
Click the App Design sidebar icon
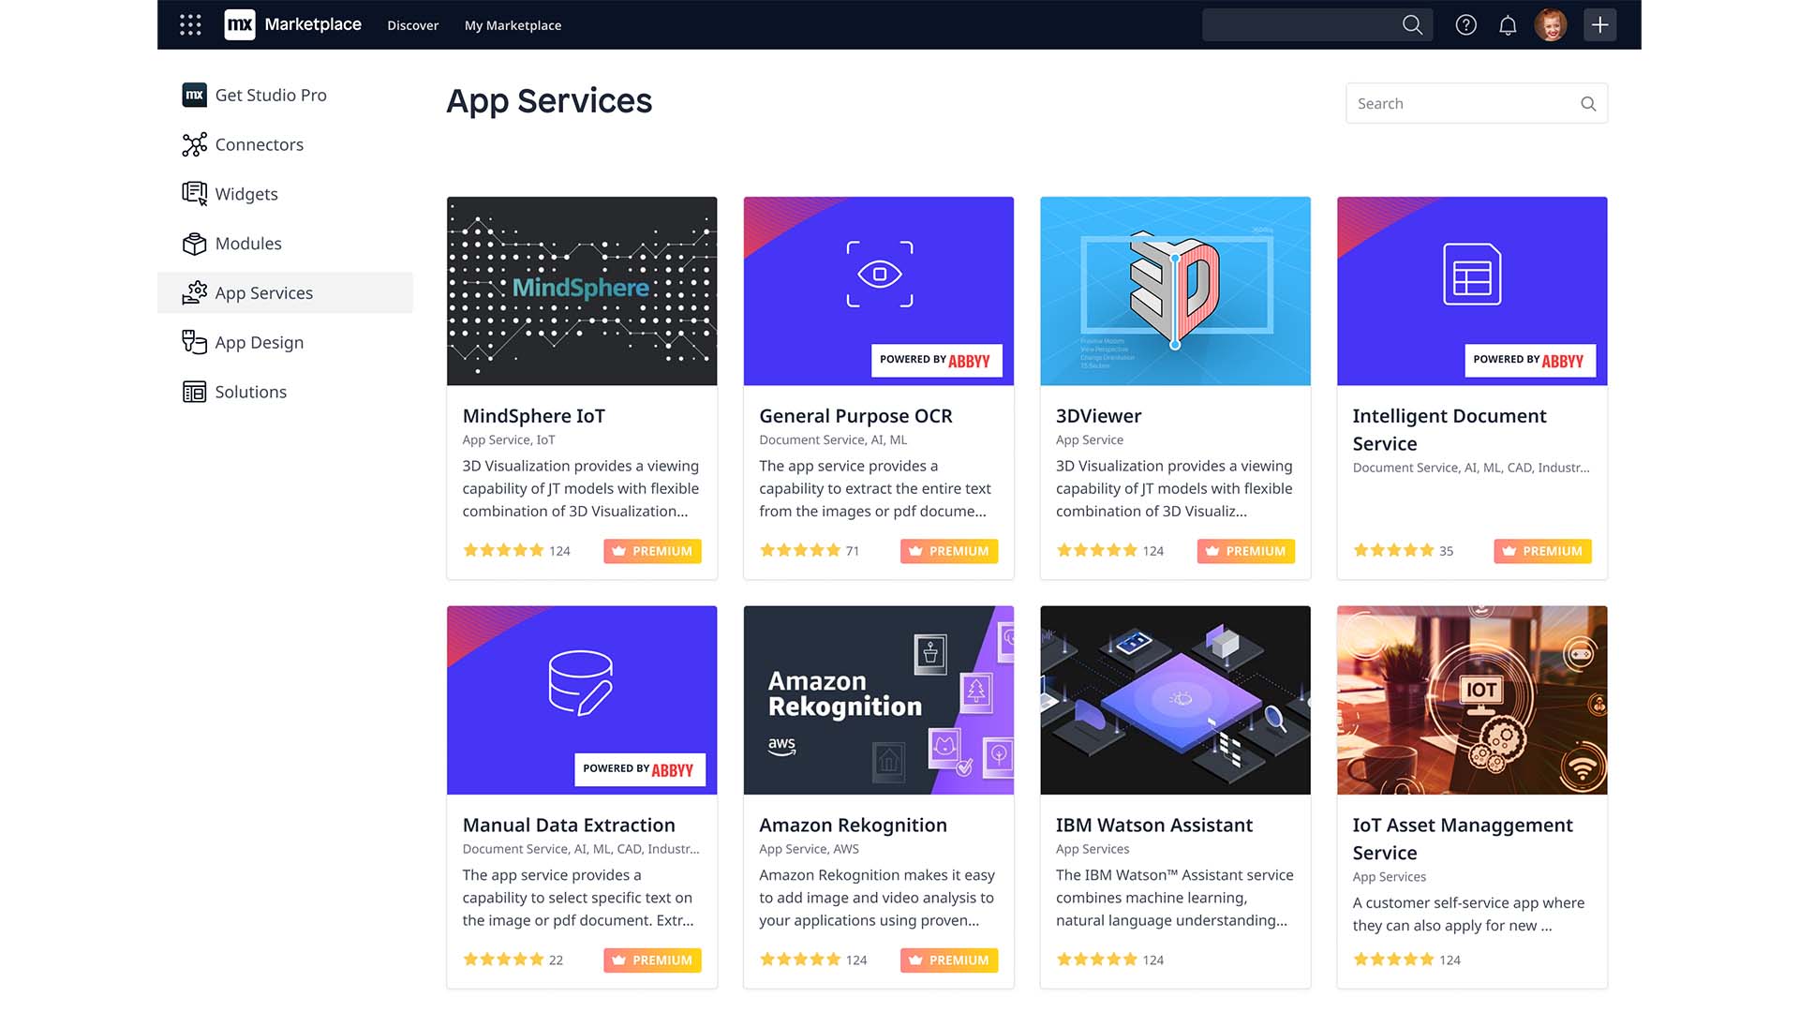click(193, 342)
